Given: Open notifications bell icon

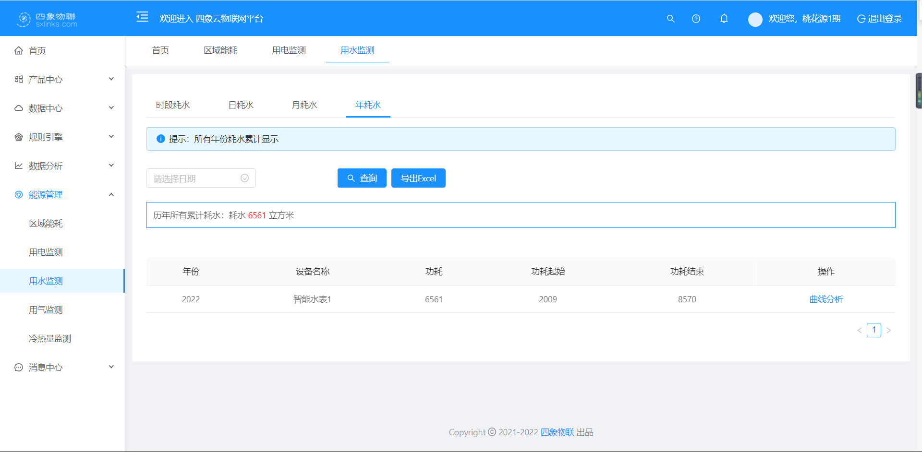Looking at the screenshot, I should pyautogui.click(x=724, y=19).
